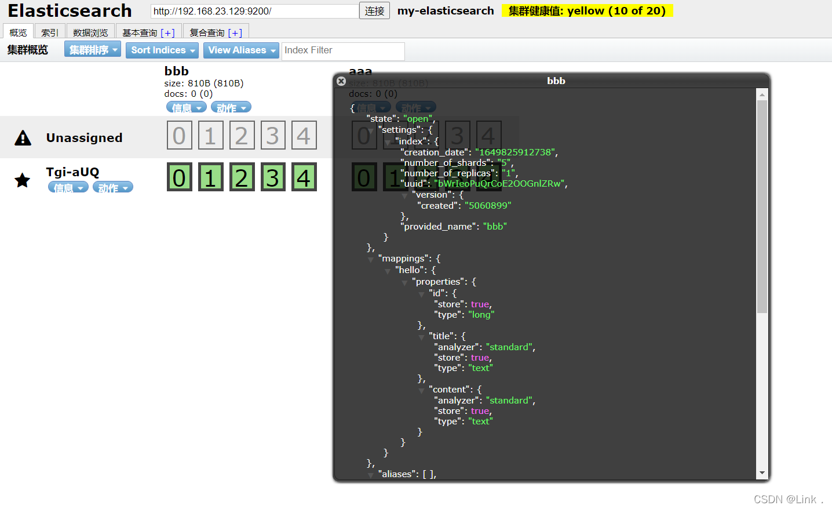Click the uuid value bWrIeoPuQrCoE2OOGnlZRw
The image size is (832, 509).
tap(499, 183)
